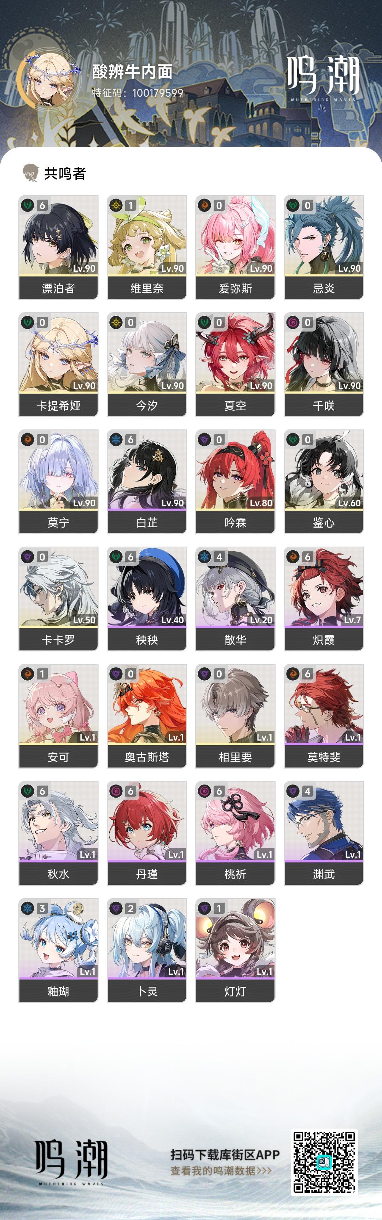Click the 共鸣者 section icon
The height and width of the screenshot is (1220, 382).
click(x=31, y=173)
